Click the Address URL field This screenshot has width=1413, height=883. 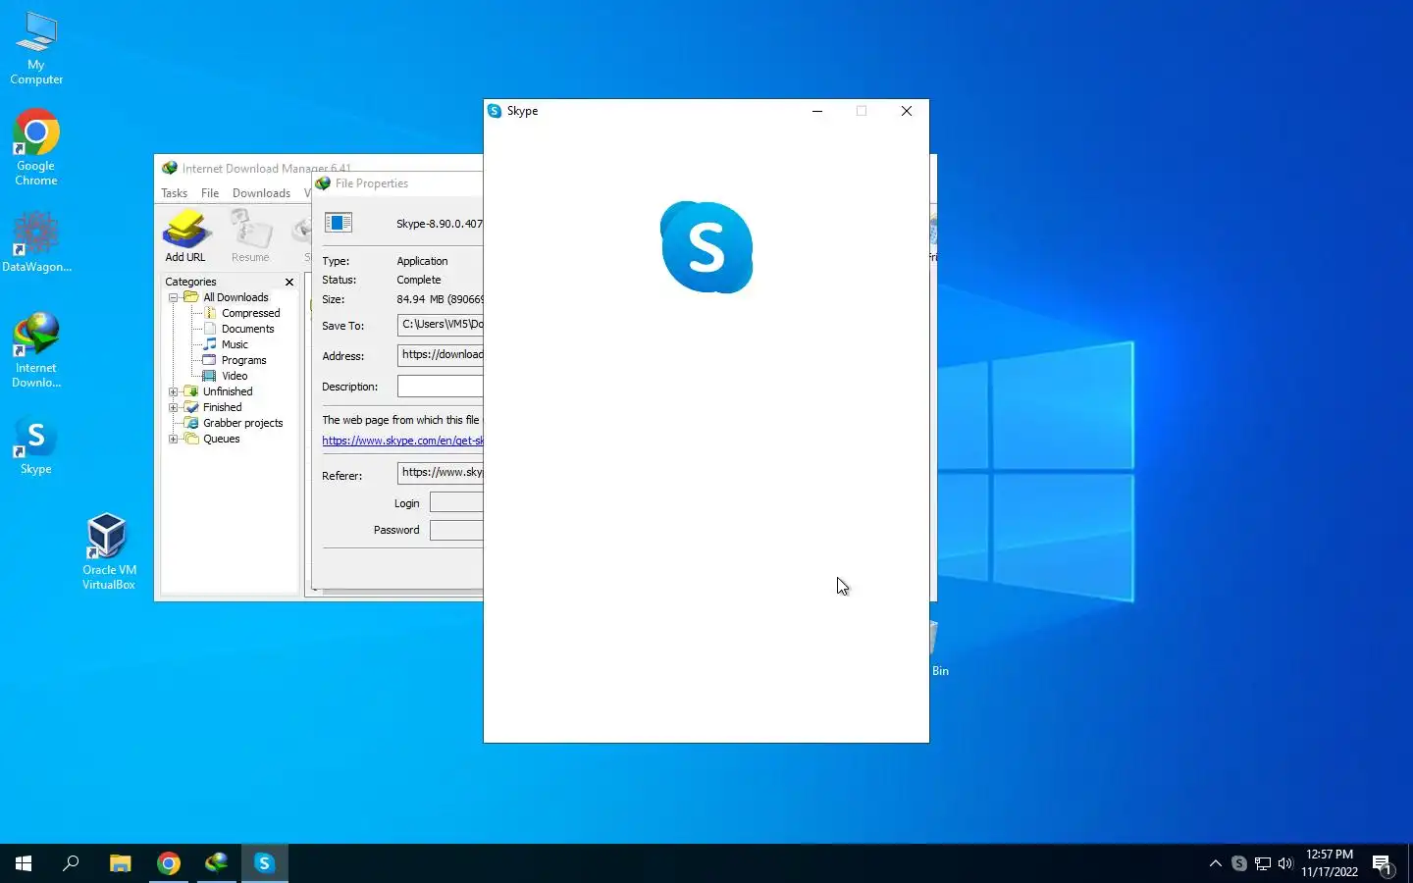point(441,355)
